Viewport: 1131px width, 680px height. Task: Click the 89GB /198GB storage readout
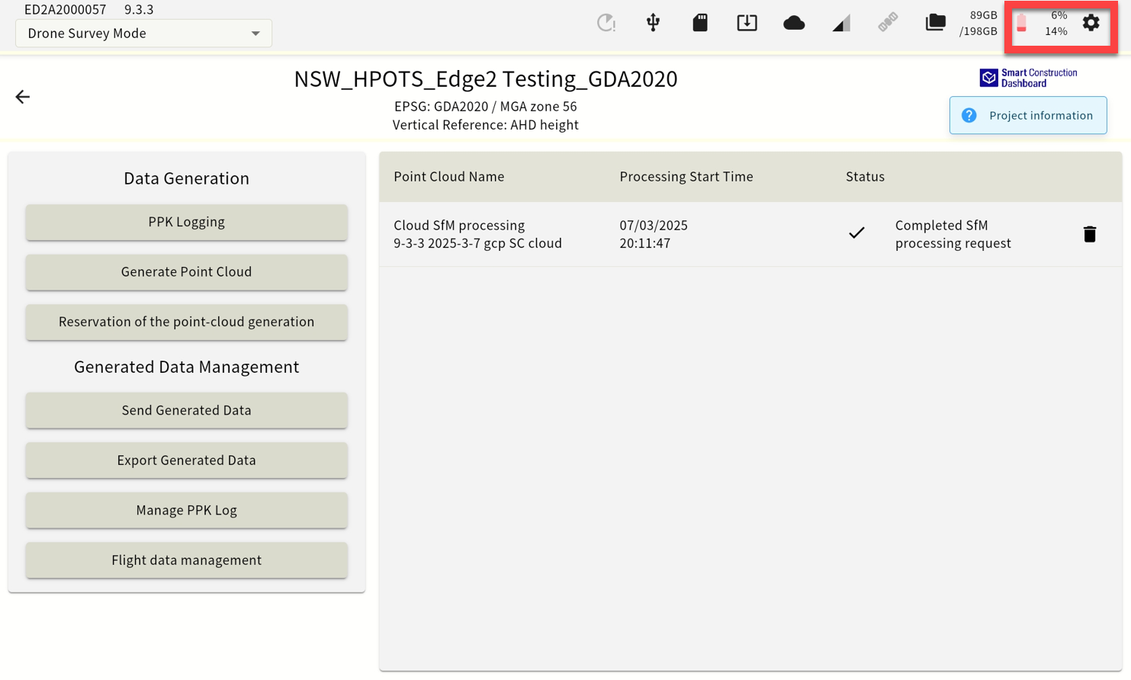point(978,24)
